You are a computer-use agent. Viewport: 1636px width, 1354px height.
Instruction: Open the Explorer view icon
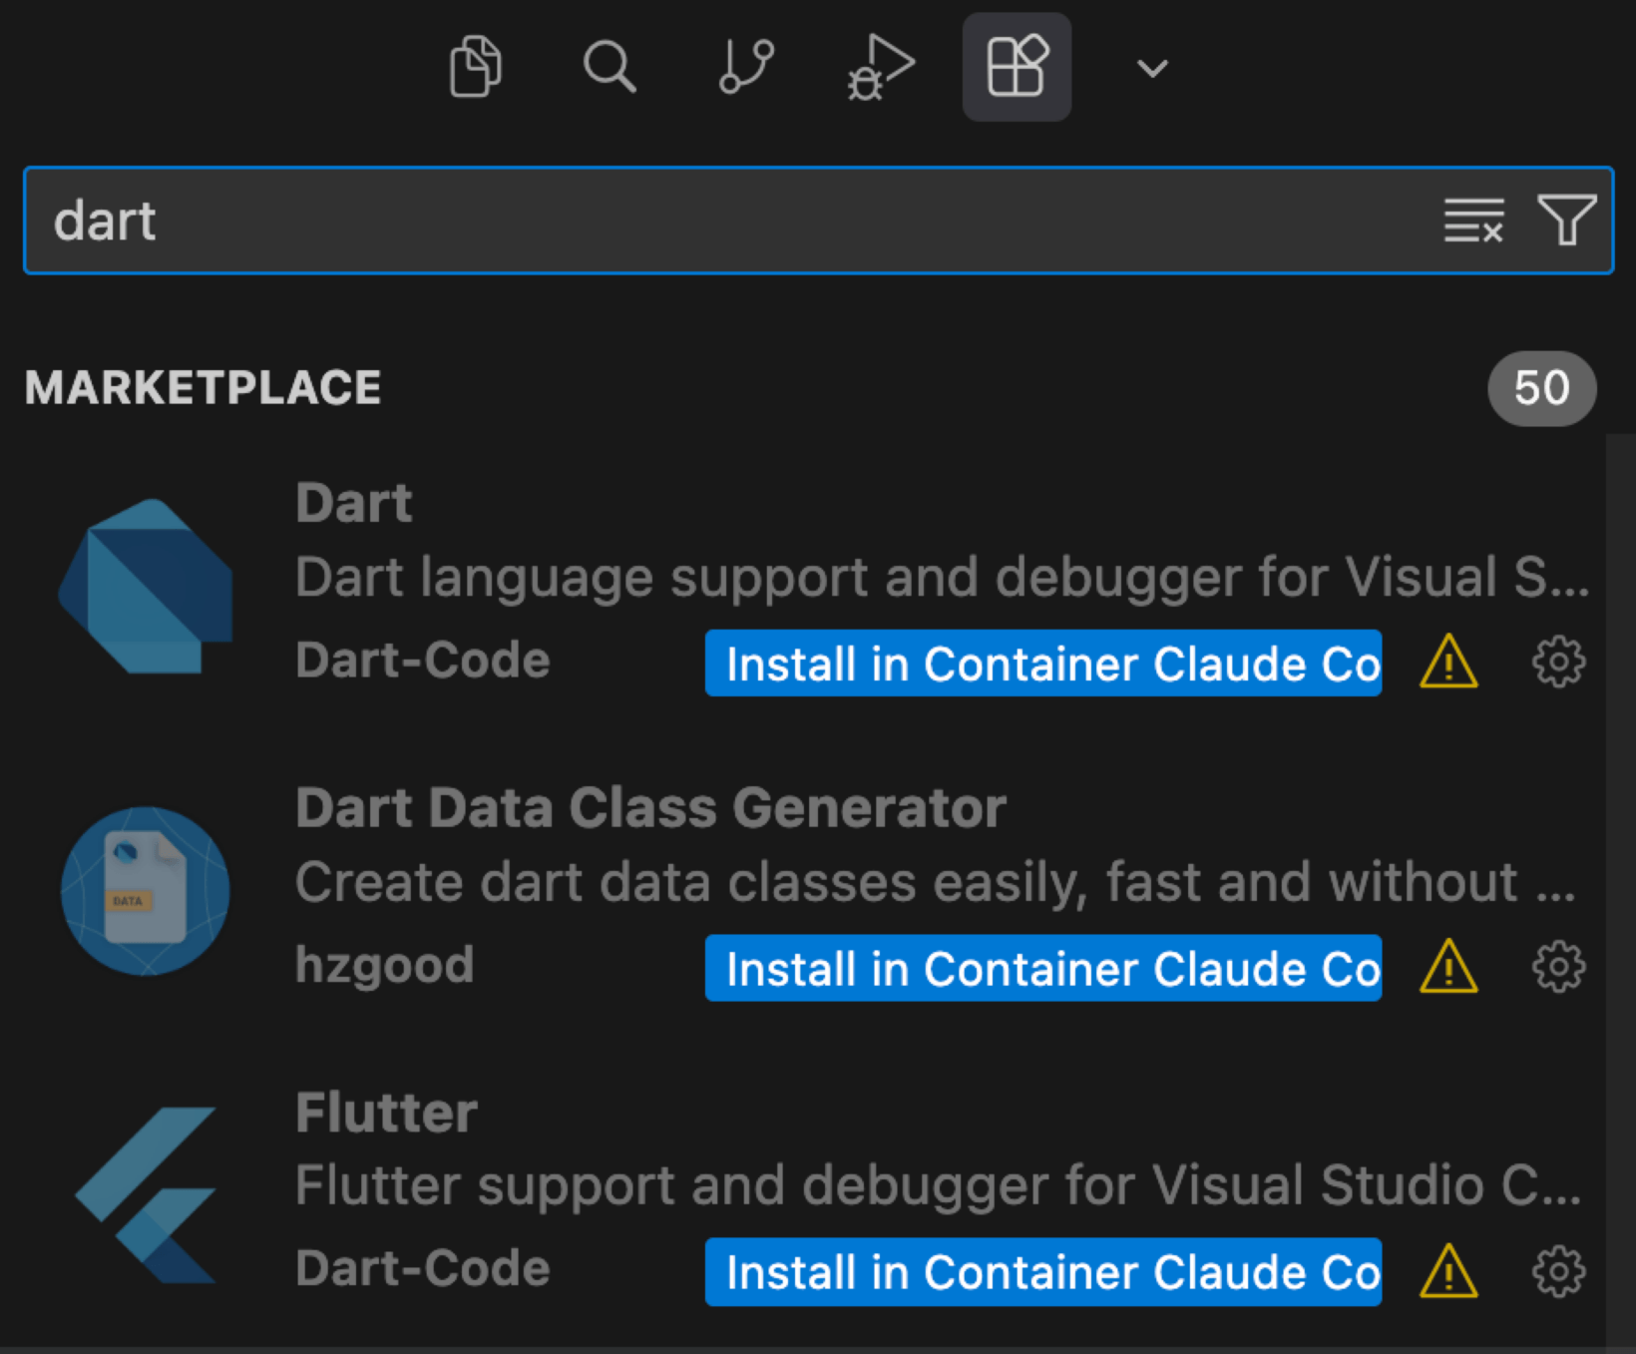point(475,67)
